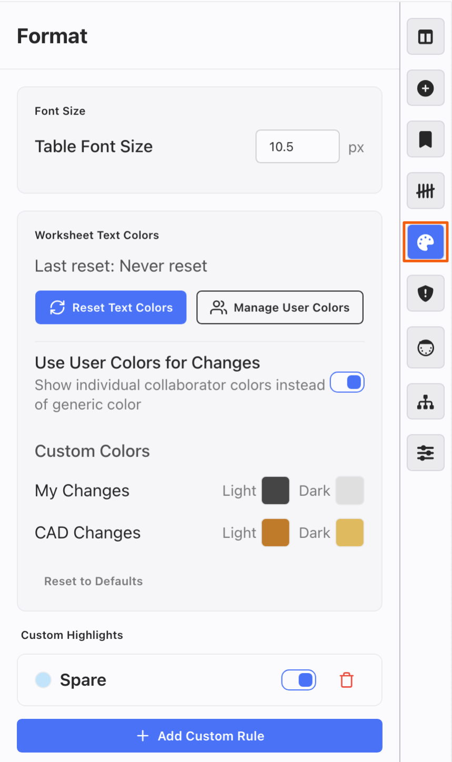Screen dimensions: 452x762
Task: Open Manage User Colors
Action: click(x=280, y=308)
